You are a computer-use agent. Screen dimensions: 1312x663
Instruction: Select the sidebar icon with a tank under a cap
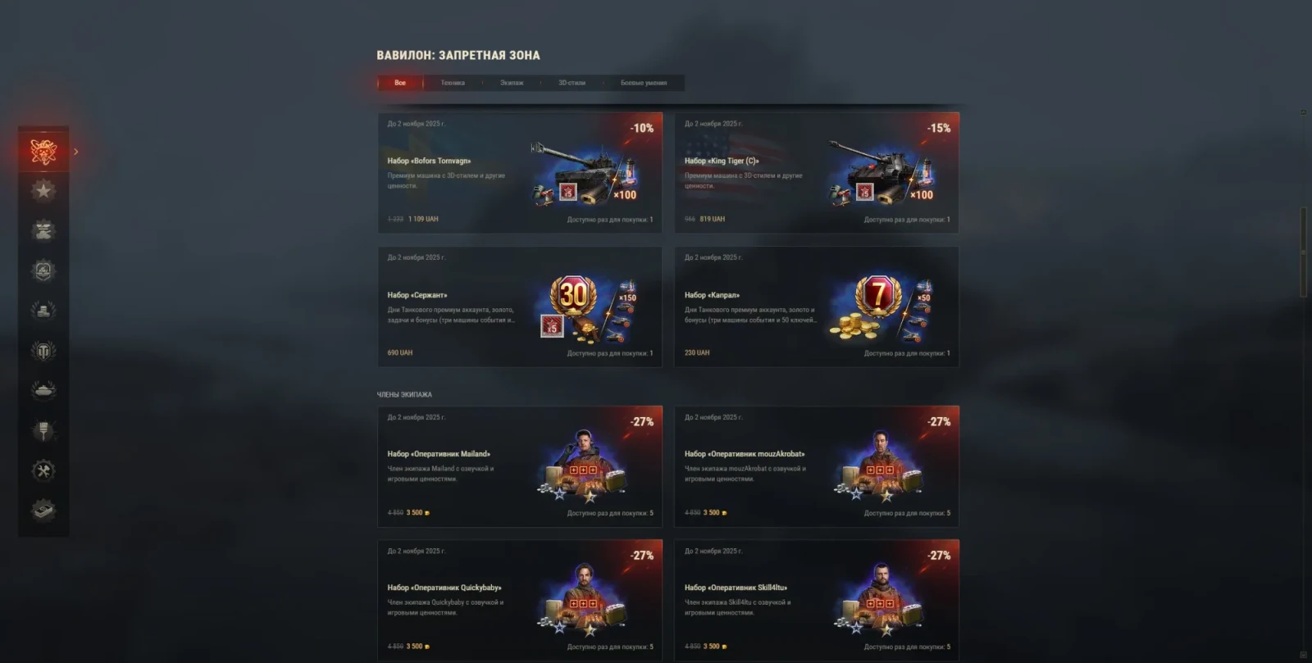(x=43, y=231)
